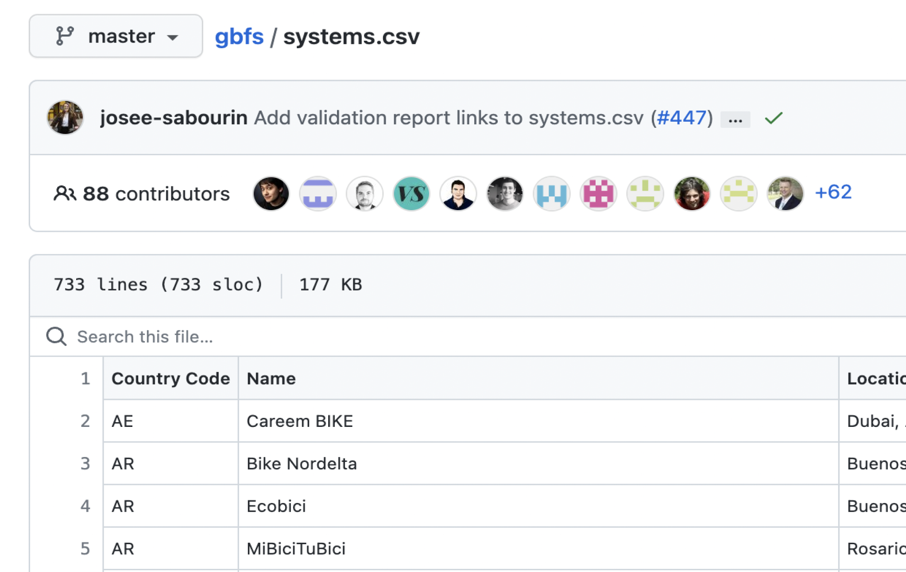Click the Dubai location cell
906x572 pixels.
tap(873, 421)
